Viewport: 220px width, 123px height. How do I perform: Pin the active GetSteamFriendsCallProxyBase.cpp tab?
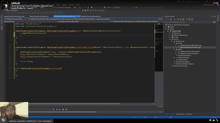pyautogui.click(x=77, y=16)
